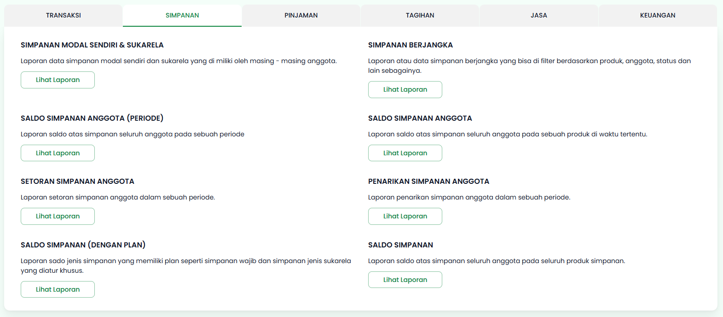
Task: Open laporan Simpanan Modal Sendiri & Sukarela
Action: click(x=58, y=80)
